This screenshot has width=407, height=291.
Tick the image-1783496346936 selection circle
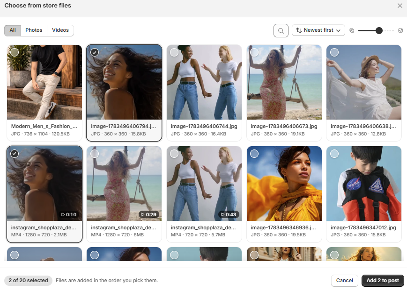tap(254, 154)
